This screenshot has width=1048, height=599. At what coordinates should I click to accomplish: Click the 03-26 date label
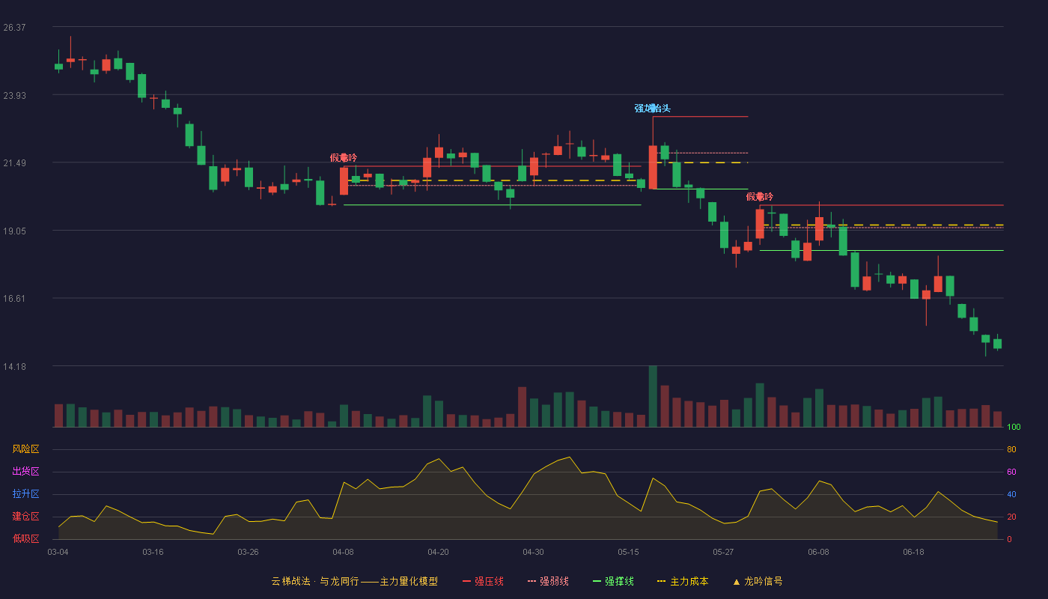coord(248,552)
